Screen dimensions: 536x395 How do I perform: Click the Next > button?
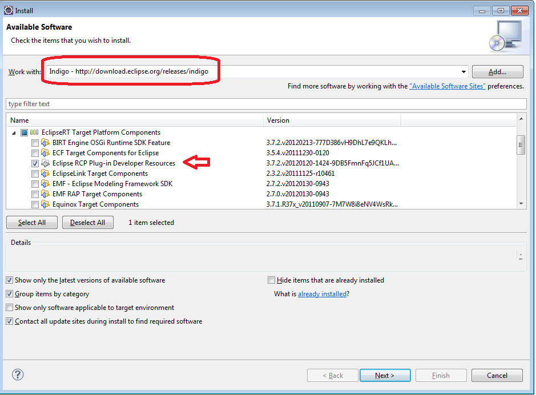point(385,375)
